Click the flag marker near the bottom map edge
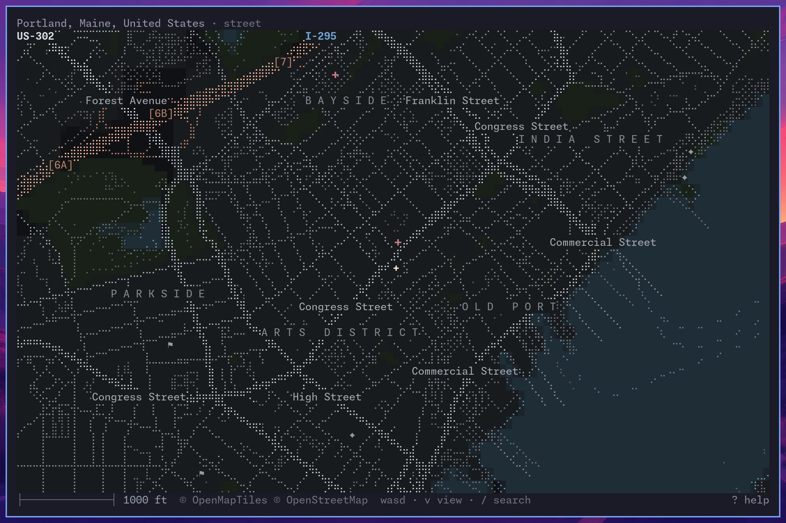 point(201,474)
